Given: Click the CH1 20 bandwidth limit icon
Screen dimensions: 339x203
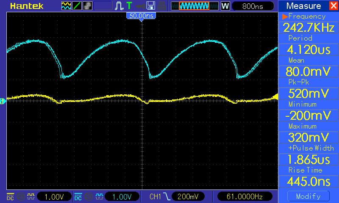Looking at the screenshot, I should point(21,197).
